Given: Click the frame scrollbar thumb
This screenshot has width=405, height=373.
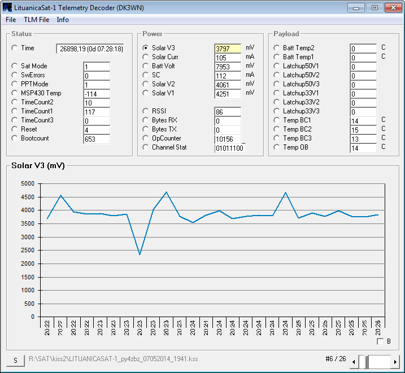Looking at the screenshot, I should 367,362.
